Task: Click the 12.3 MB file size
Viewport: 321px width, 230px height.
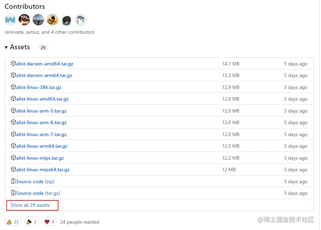Action: [231, 146]
